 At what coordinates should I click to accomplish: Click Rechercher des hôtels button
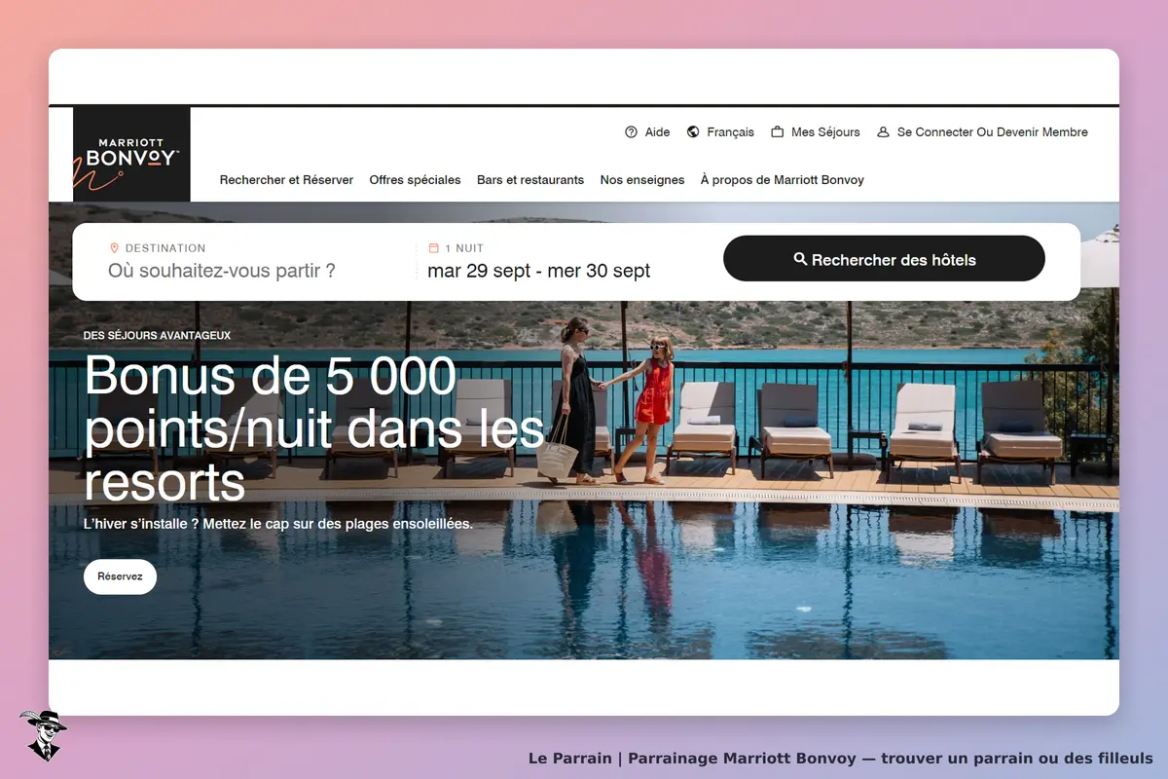click(x=884, y=259)
